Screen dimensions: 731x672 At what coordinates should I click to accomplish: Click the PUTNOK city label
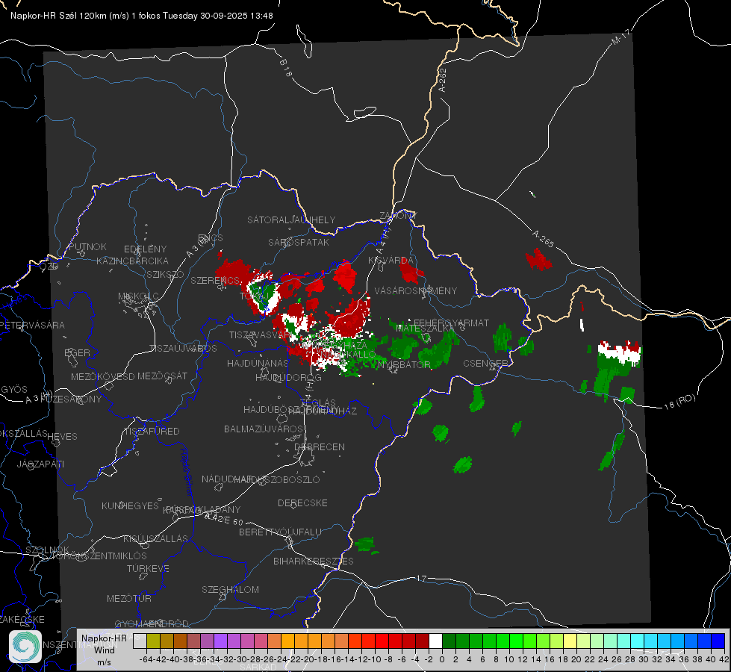click(x=87, y=246)
